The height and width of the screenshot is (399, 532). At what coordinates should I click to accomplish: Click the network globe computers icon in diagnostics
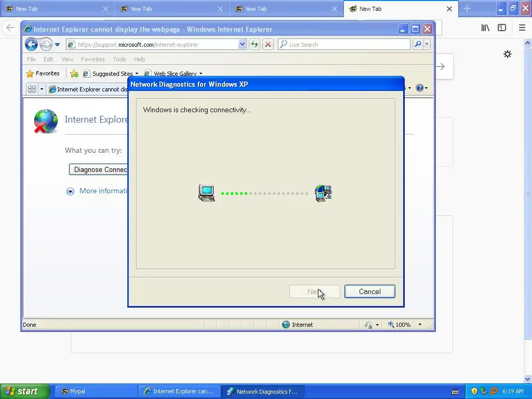click(x=323, y=193)
